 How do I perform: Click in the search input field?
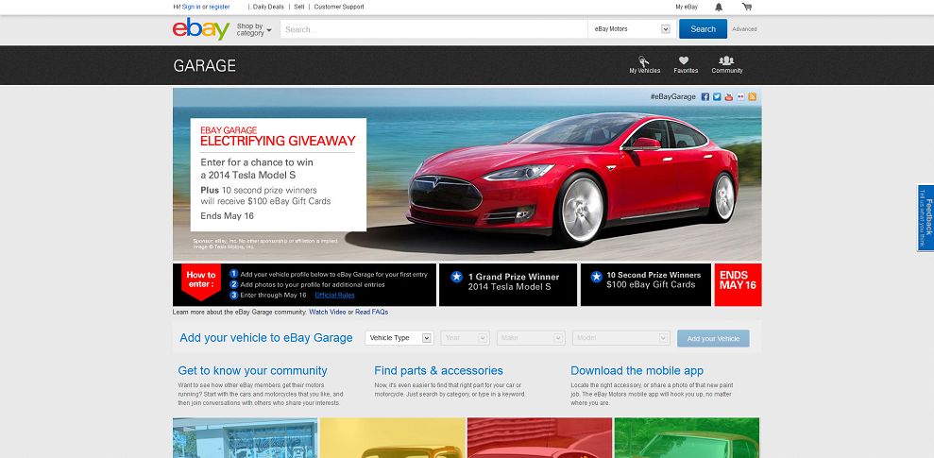tap(434, 29)
